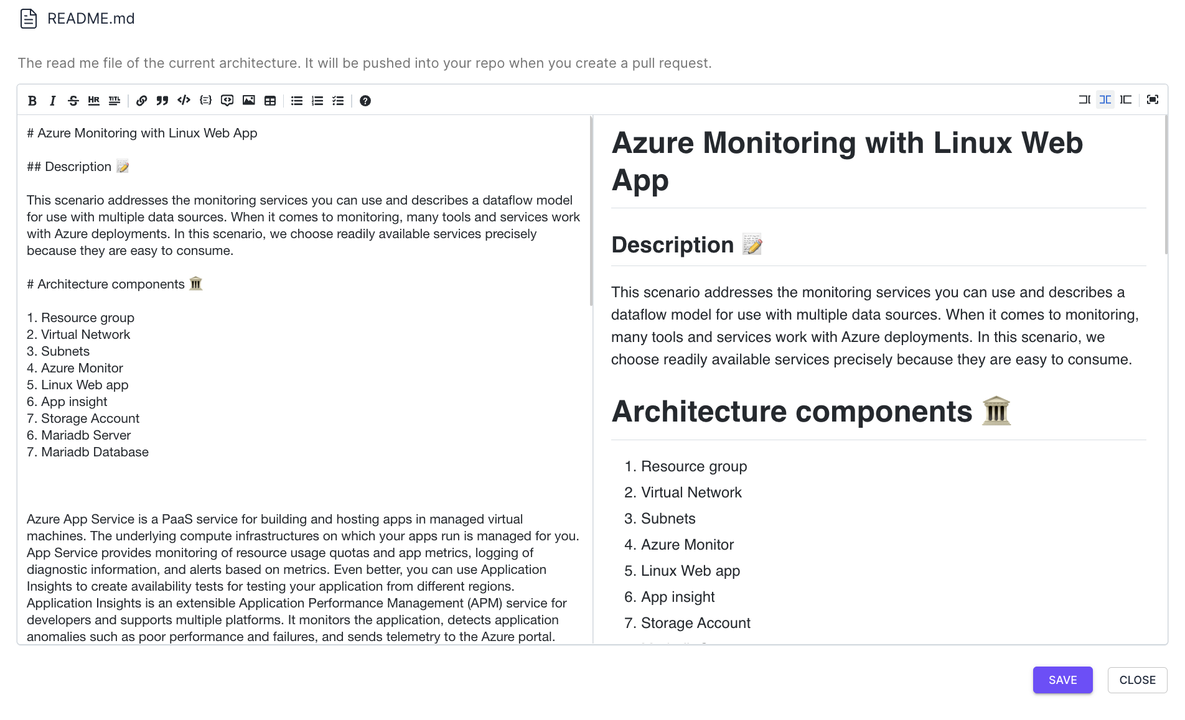Add an ordered numbered list
The height and width of the screenshot is (720, 1185).
(317, 101)
